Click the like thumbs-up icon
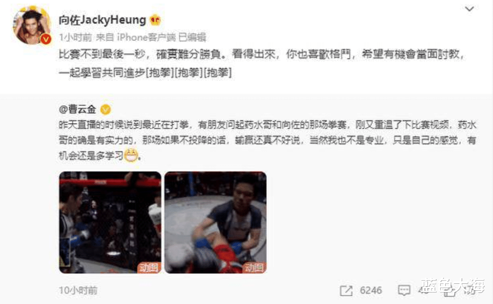The width and height of the screenshot is (493, 304). (x=449, y=291)
